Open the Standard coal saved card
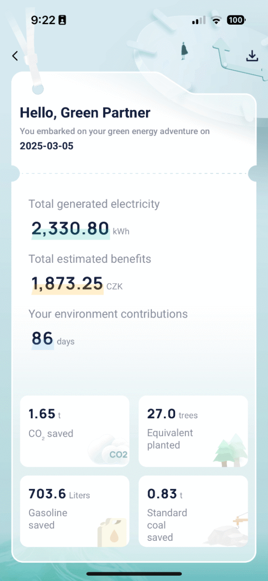Screen dimensions: 268x581 click(193, 511)
